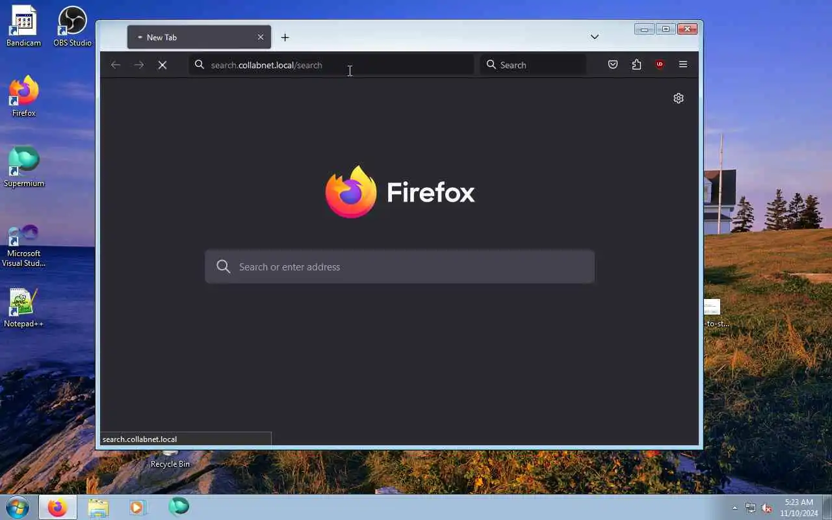Click Firefox in the taskbar
Screen dimensions: 832x520
(x=57, y=507)
